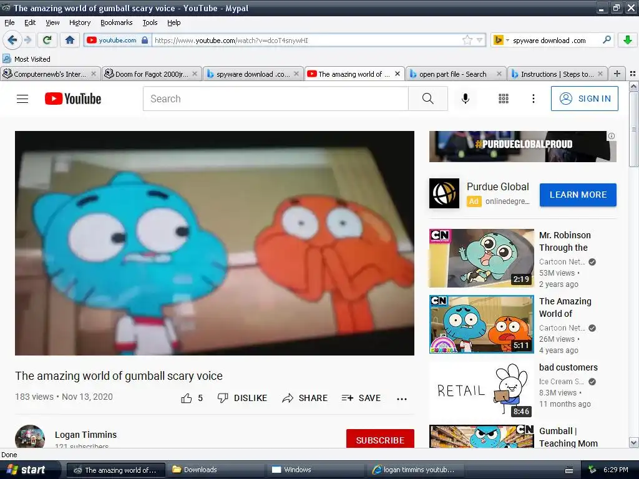Click the DISLIKE thumbs down button
This screenshot has height=479, width=639.
tap(242, 398)
